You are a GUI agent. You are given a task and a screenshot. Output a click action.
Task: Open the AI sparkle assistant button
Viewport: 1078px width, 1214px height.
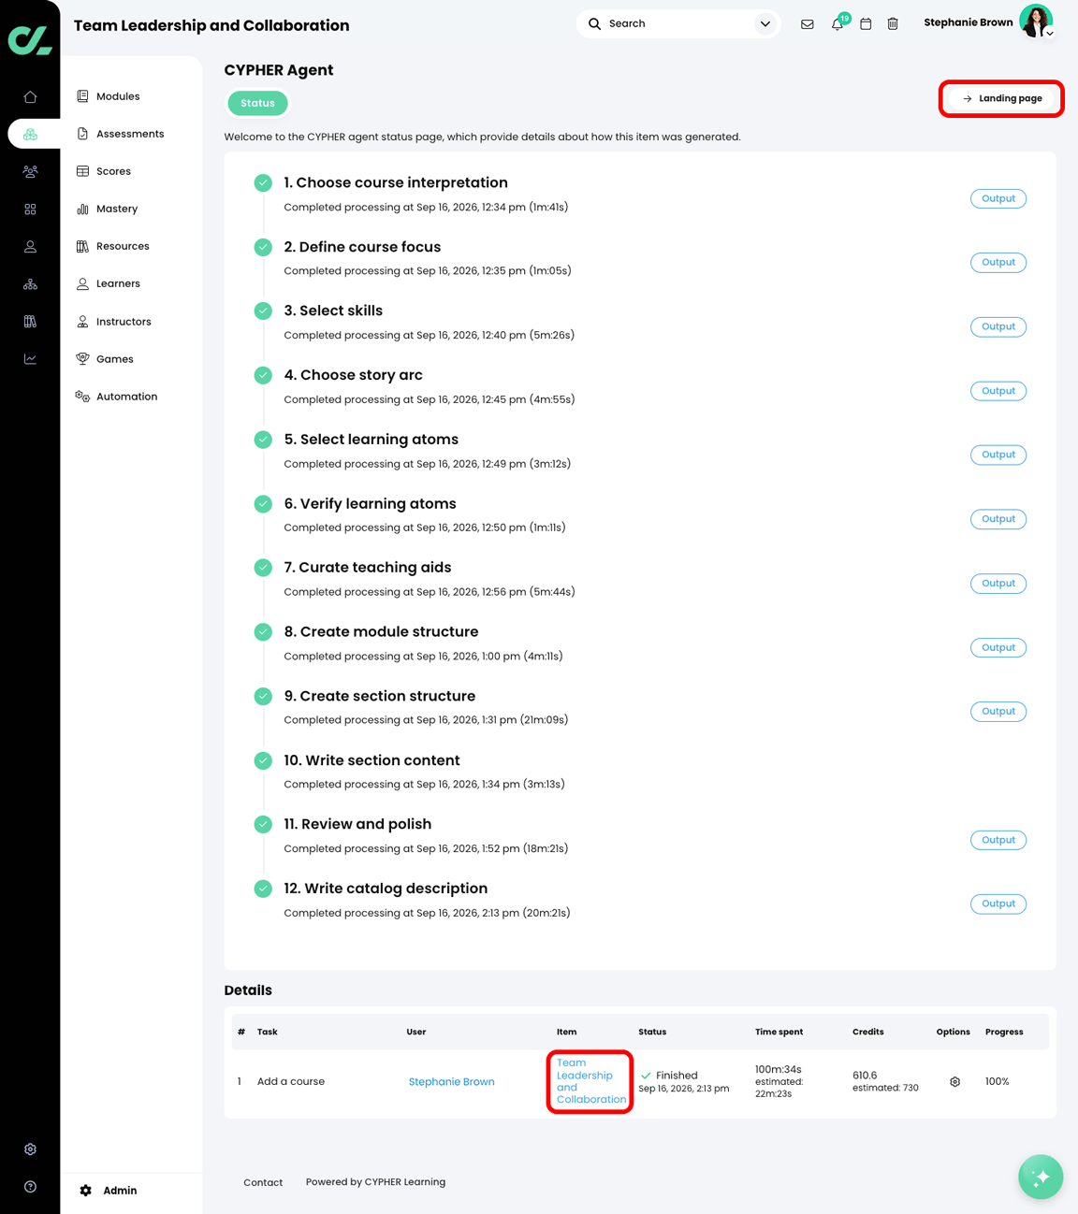point(1041,1177)
